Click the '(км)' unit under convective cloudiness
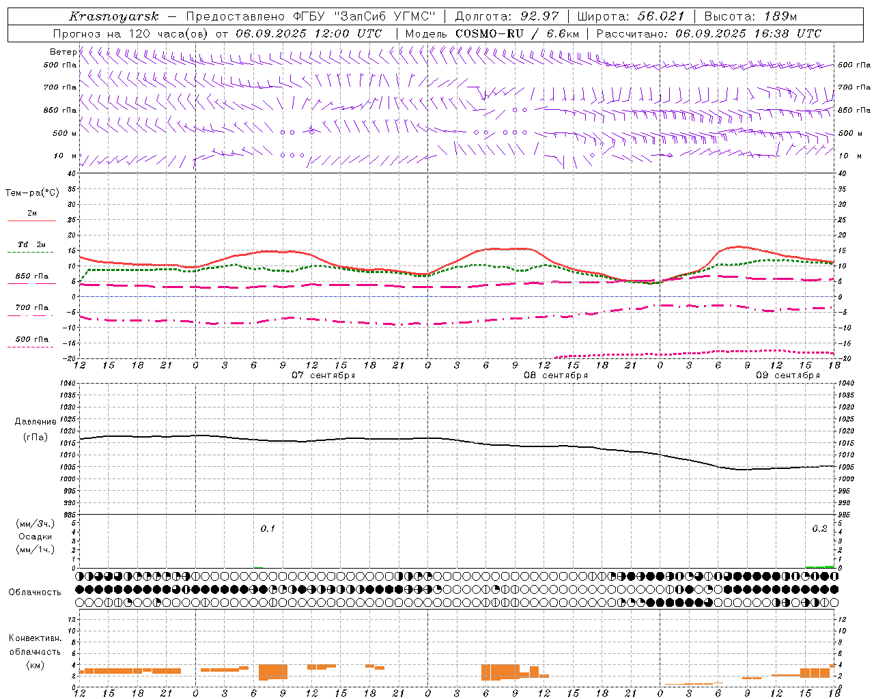 [x=36, y=665]
